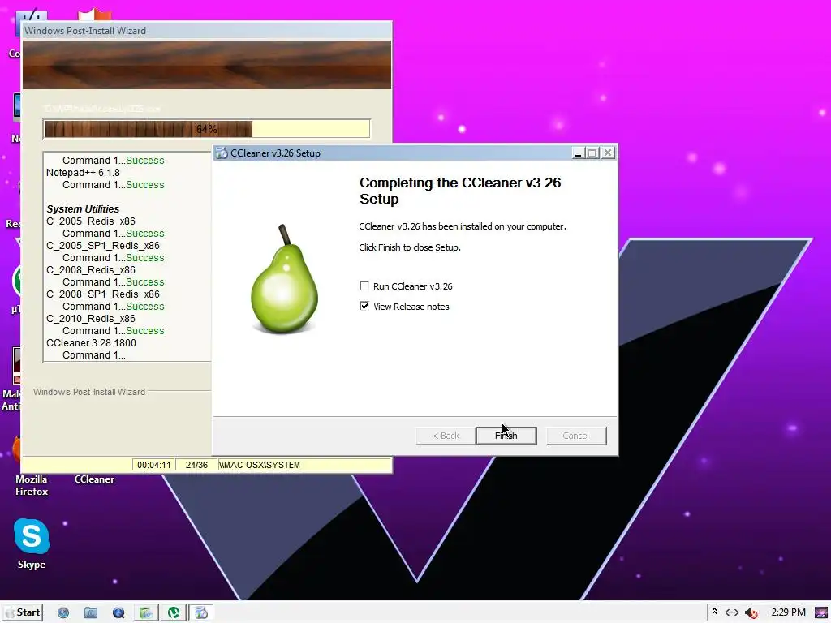This screenshot has width=831, height=623.
Task: Select the CCleaner 3.28.1800 log entry
Action: pyautogui.click(x=91, y=343)
